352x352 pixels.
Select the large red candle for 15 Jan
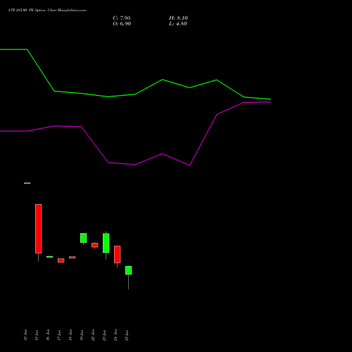pyautogui.click(x=39, y=229)
